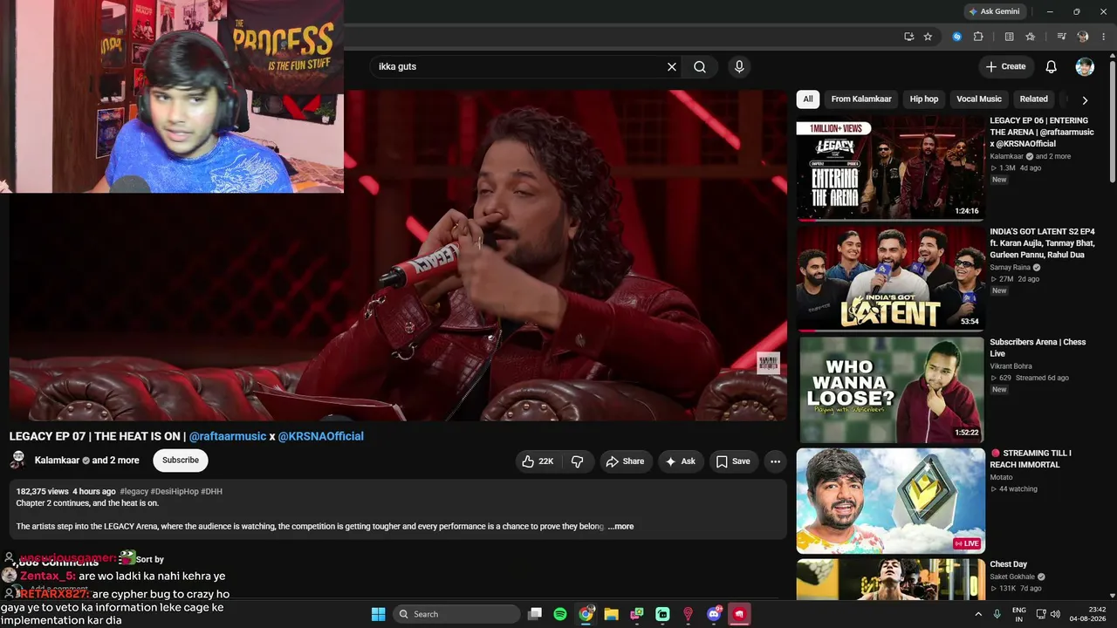Dislike the video with thumbs down
The width and height of the screenshot is (1117, 628).
[x=577, y=461]
